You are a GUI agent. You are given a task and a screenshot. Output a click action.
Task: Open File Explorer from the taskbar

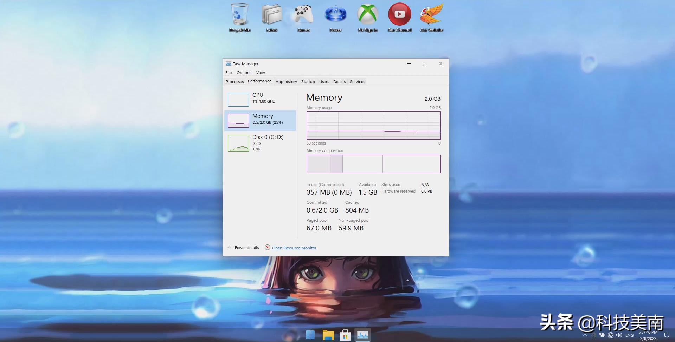pyautogui.click(x=328, y=335)
